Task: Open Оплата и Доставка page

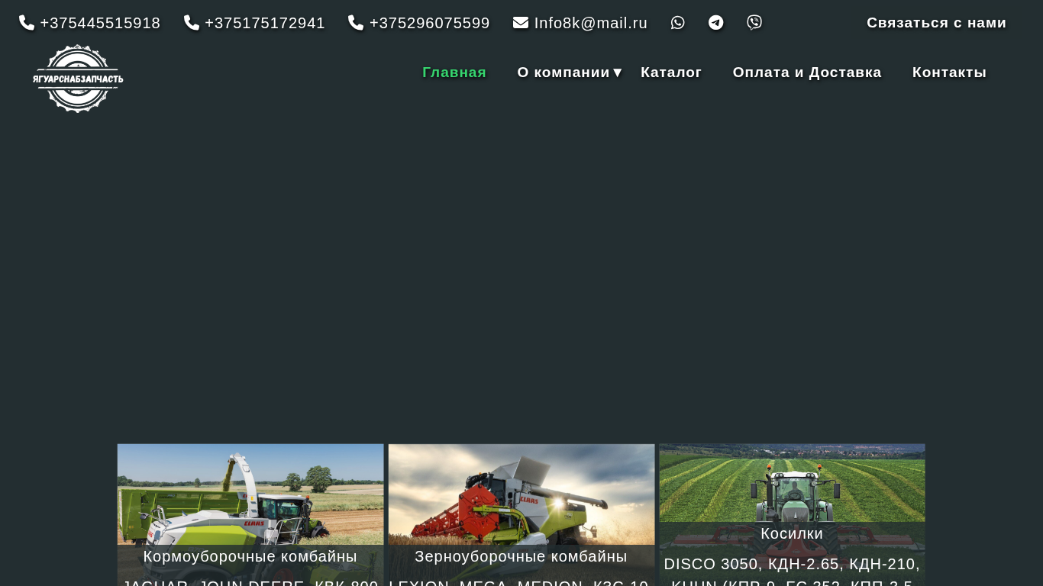Action: [x=807, y=72]
